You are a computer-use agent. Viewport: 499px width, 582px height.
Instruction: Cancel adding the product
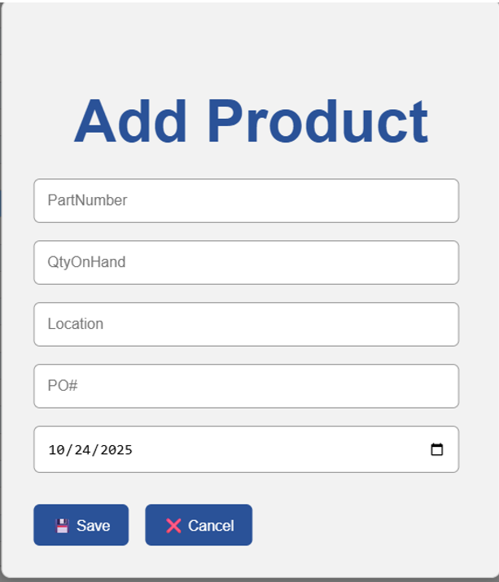click(x=199, y=525)
